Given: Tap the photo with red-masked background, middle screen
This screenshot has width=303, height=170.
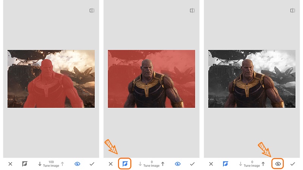Looking at the screenshot, I should (151, 79).
